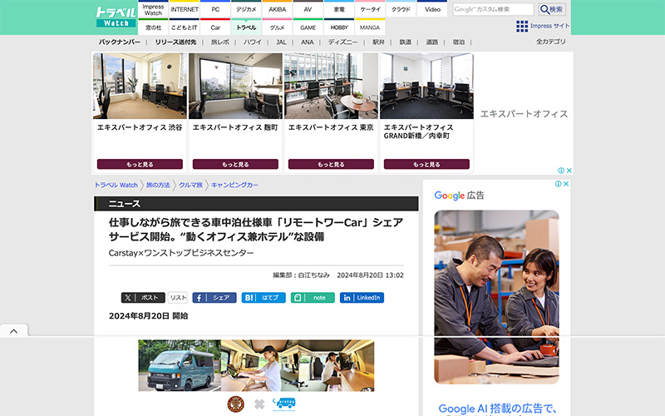Open バックナンバー menu link
665x416 pixels.
120,42
